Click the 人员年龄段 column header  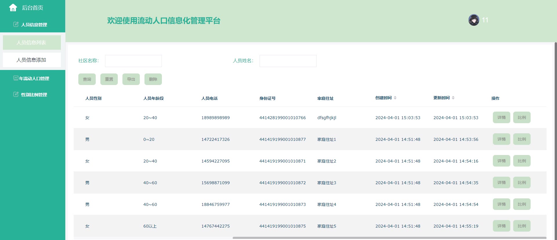tap(153, 98)
